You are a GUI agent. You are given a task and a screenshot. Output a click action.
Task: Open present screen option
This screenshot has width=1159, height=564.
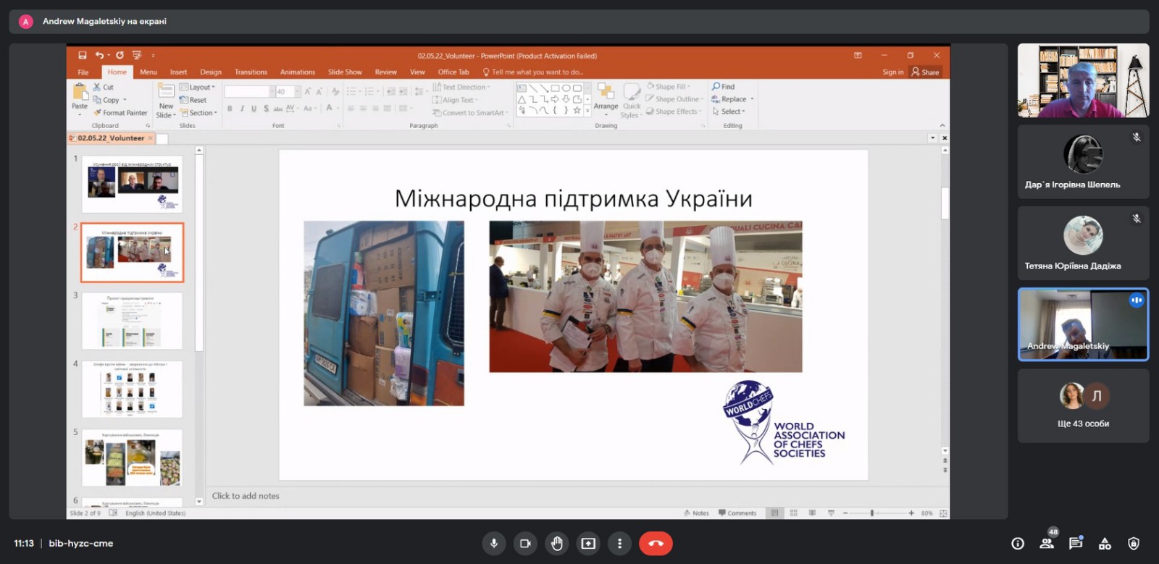[588, 544]
